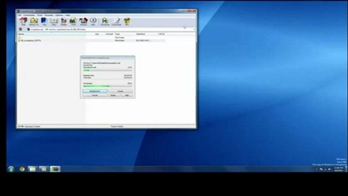Click the current file progress bar

[x=108, y=70]
